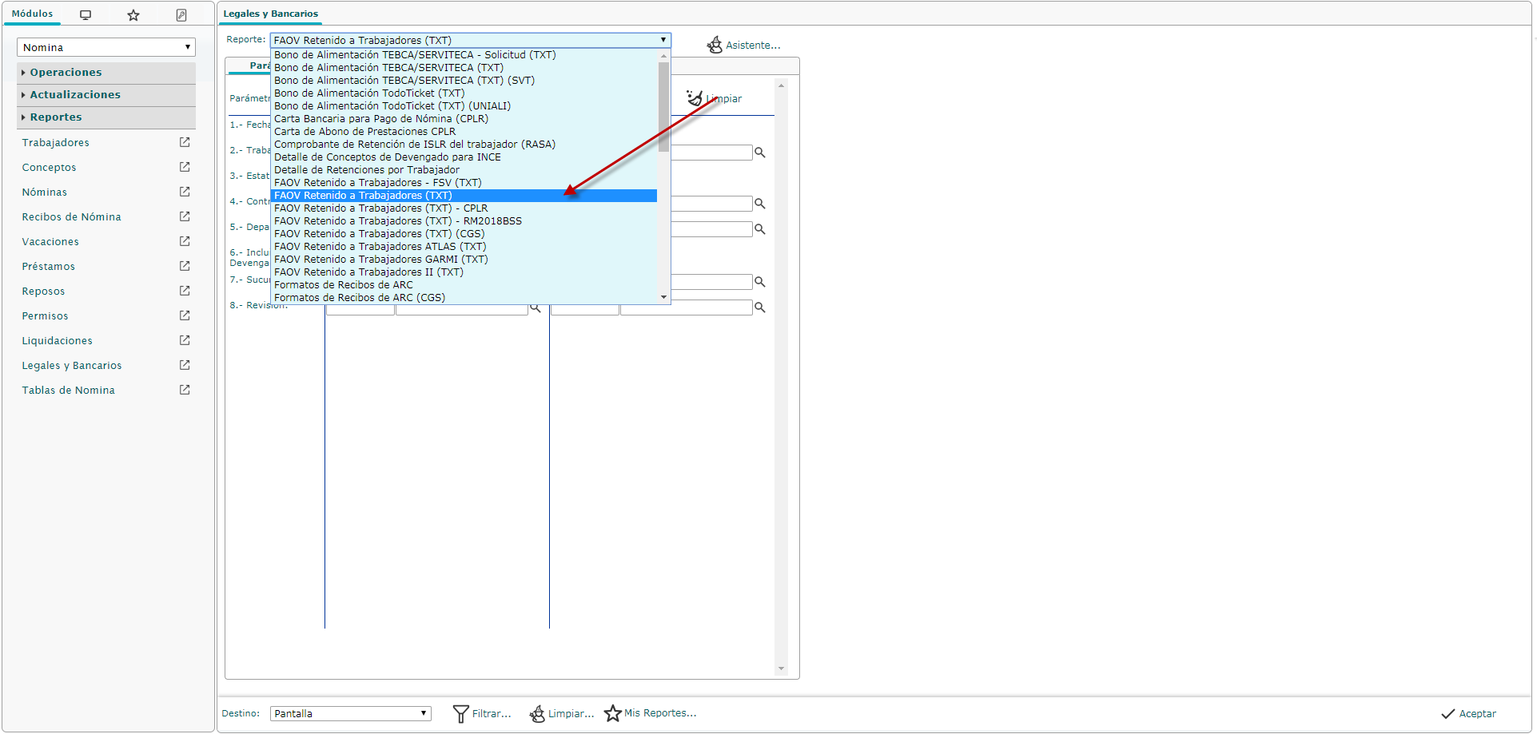Open the Liquidaciones link
Screen dimensions: 1537x734
click(x=57, y=340)
